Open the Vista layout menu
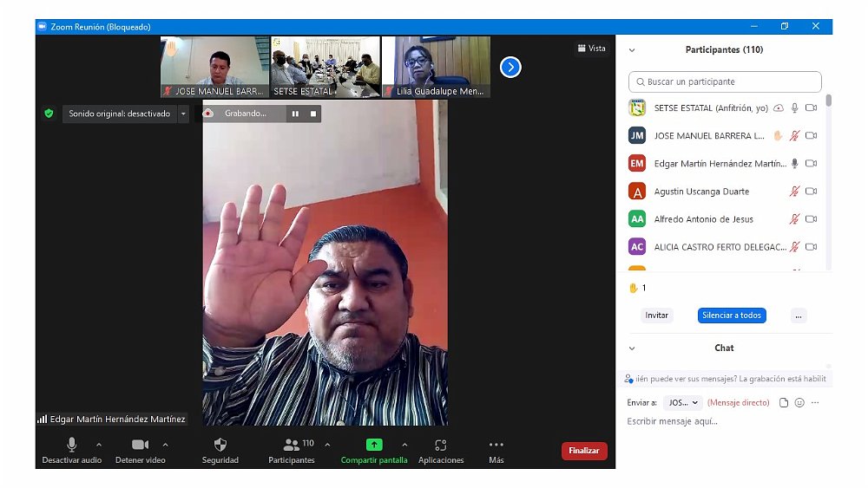868x488 pixels. pos(591,49)
